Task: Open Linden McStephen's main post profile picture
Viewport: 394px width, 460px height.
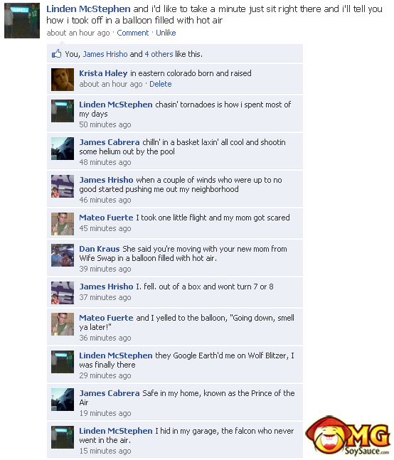Action: pyautogui.click(x=22, y=21)
